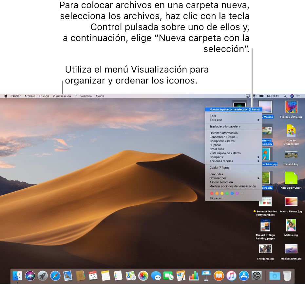Click 'Etiquetas...' in context menu

216,198
